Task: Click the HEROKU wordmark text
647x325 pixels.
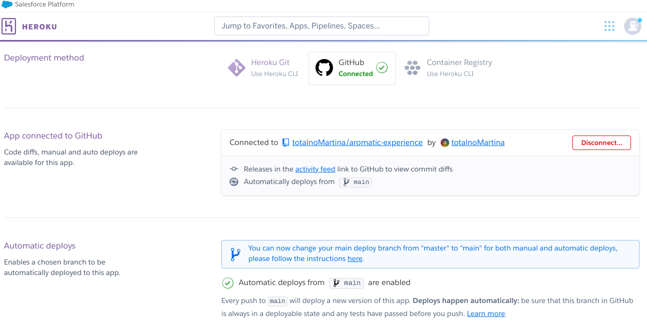Action: click(x=40, y=26)
